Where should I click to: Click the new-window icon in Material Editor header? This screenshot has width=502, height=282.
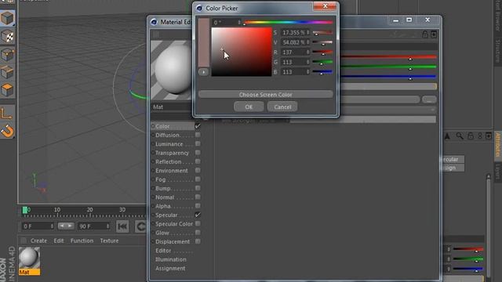tap(434, 34)
